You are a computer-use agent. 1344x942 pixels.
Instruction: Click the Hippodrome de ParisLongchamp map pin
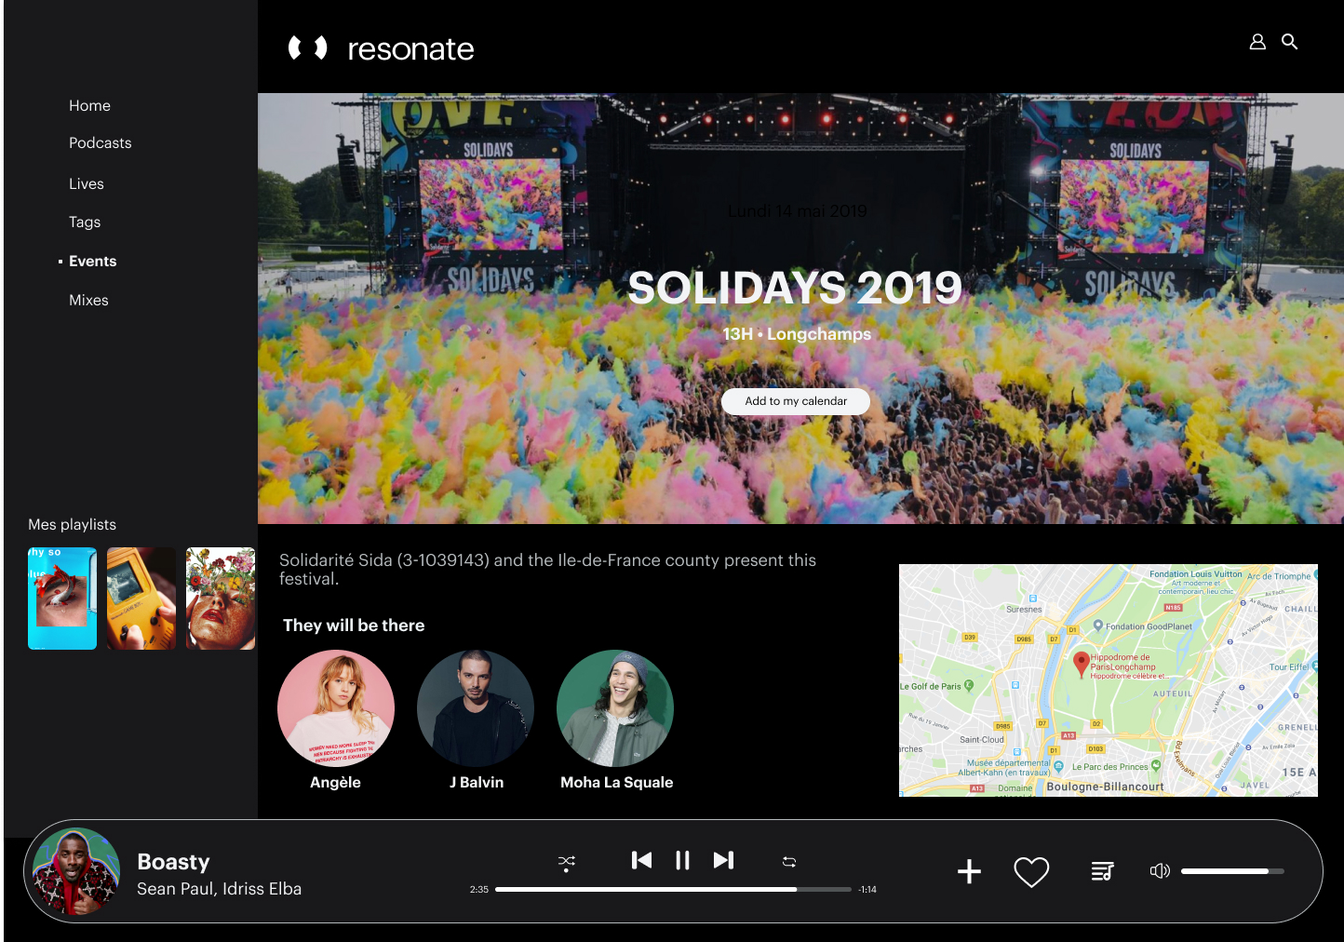[x=1081, y=664]
